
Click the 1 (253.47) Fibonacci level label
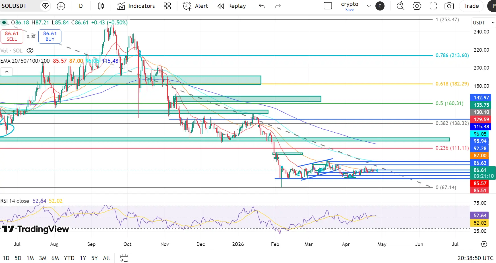[x=447, y=20]
